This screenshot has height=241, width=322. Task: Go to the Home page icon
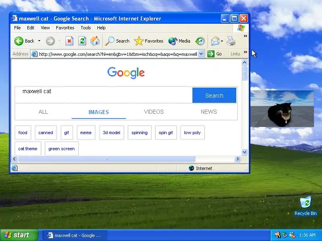coord(95,41)
